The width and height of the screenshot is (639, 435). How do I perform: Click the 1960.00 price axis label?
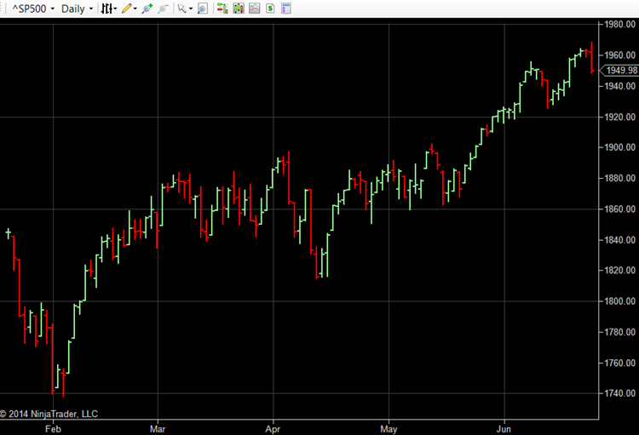(619, 55)
